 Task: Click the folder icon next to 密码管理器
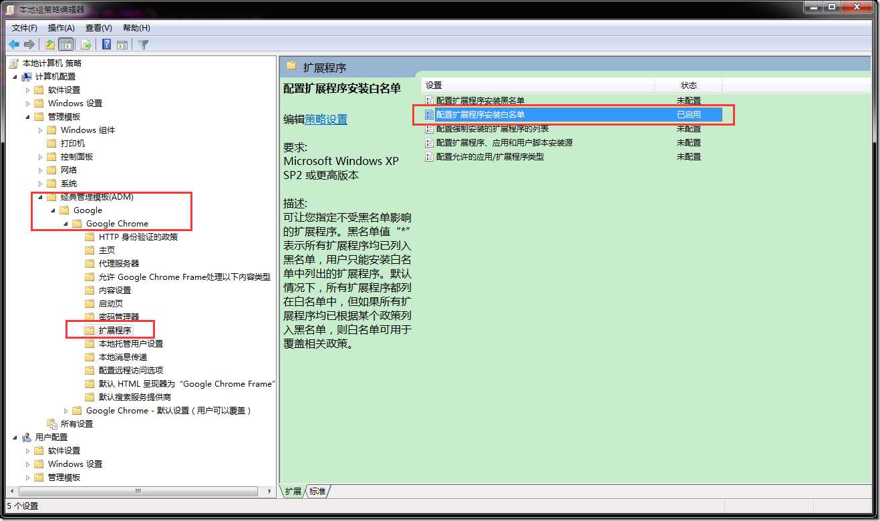pyautogui.click(x=90, y=317)
